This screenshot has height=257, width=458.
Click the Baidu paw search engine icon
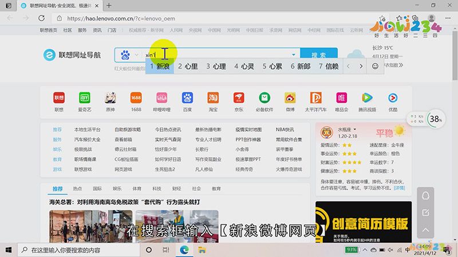125,55
